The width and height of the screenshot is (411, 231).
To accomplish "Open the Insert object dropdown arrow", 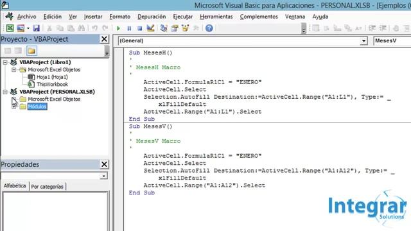I will pyautogui.click(x=28, y=28).
